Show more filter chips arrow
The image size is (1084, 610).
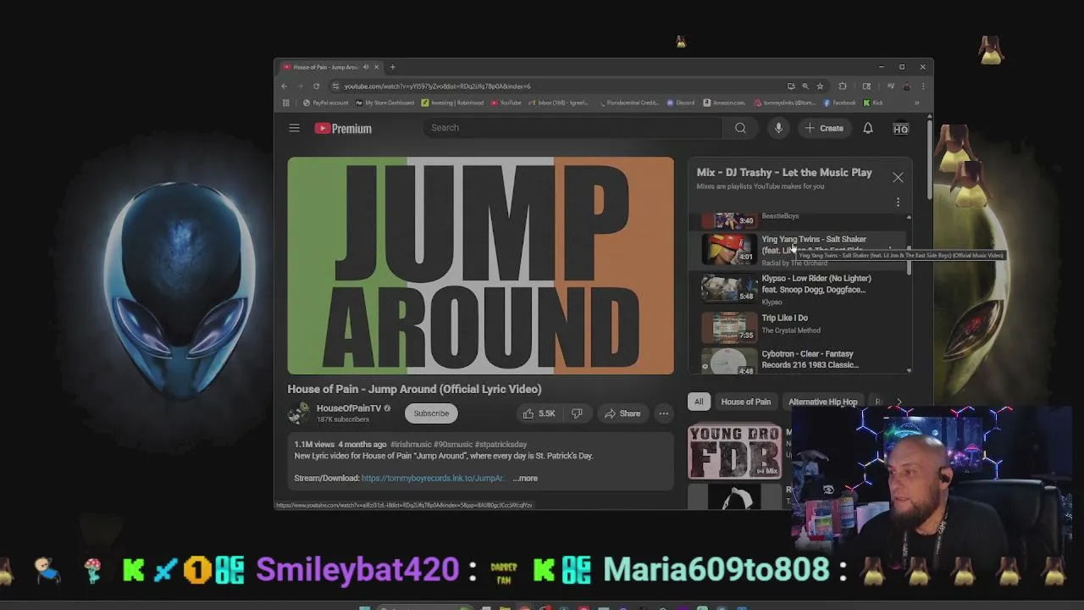(899, 402)
